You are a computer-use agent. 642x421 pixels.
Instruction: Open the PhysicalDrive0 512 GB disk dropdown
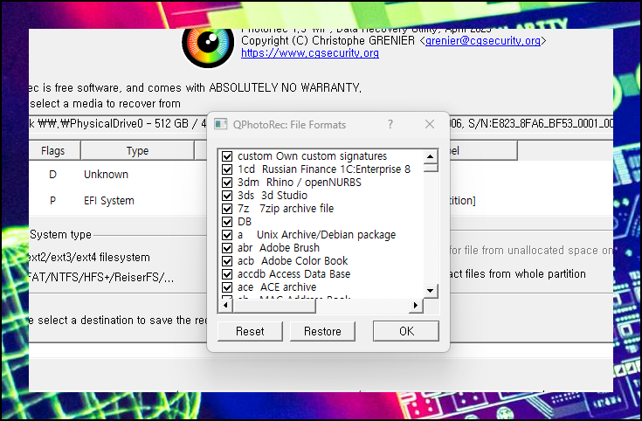[321, 123]
